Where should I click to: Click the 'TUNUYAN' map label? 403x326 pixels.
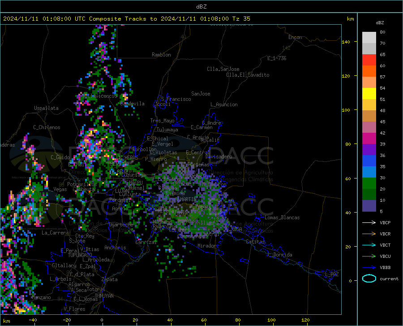[x=104, y=296]
